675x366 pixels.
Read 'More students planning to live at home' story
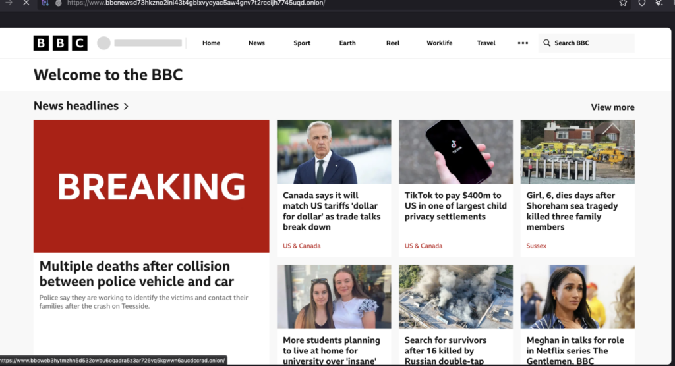click(332, 350)
